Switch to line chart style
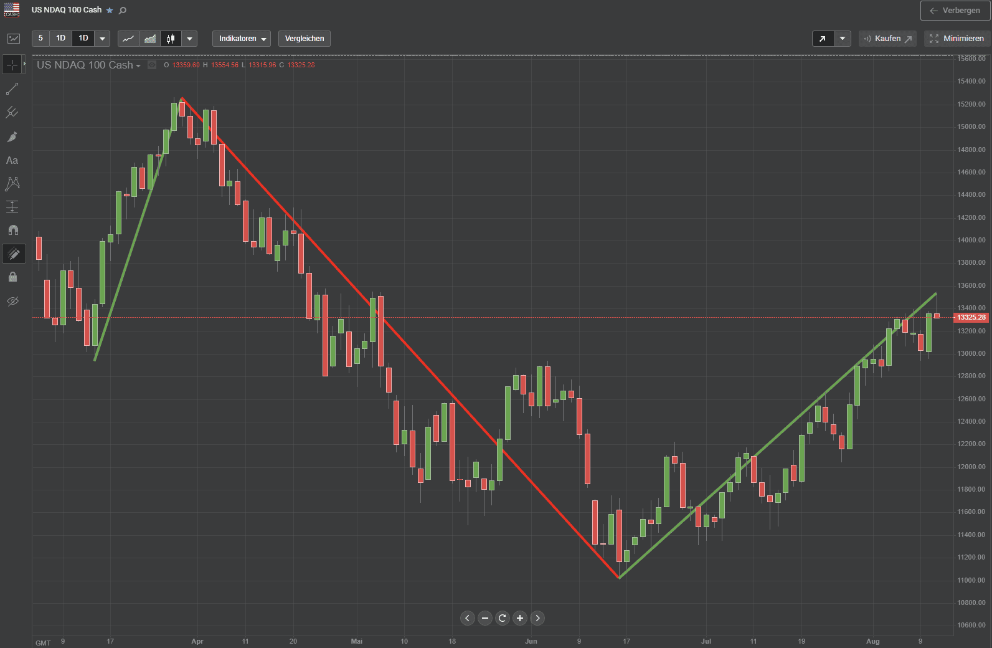 pos(128,39)
